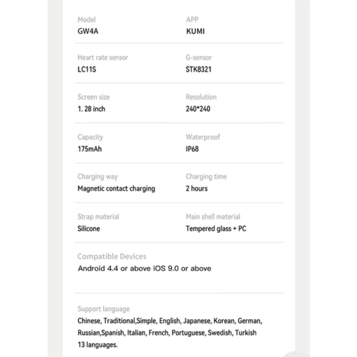357x357 pixels.
Task: Click the 175mAh capacity value
Action: [90, 149]
